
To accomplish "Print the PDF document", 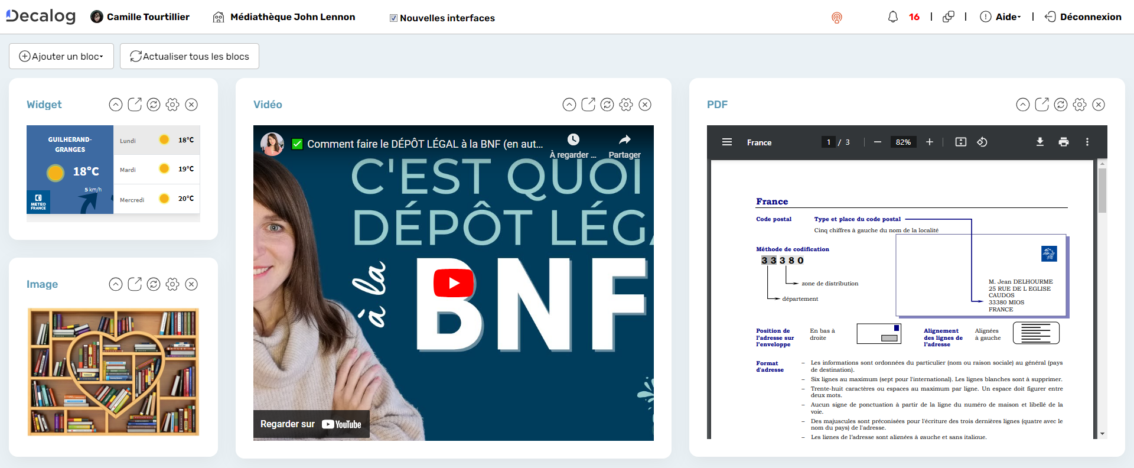I will click(1064, 142).
